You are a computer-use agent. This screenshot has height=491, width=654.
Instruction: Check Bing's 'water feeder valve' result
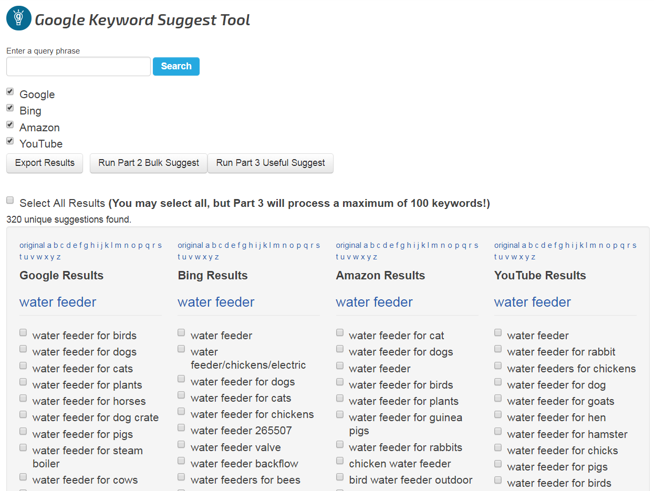pos(181,445)
